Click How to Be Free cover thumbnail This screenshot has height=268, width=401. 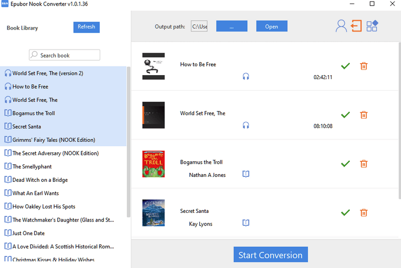153,66
